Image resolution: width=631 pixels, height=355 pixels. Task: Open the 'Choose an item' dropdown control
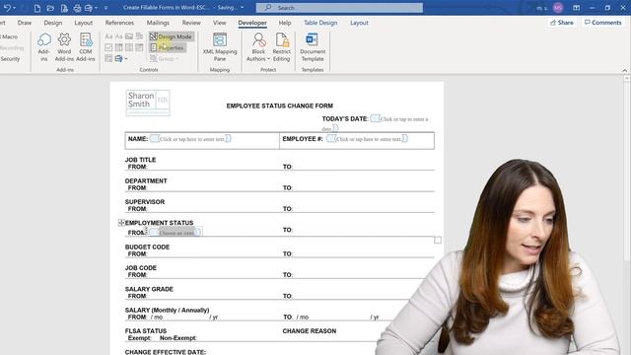(175, 233)
